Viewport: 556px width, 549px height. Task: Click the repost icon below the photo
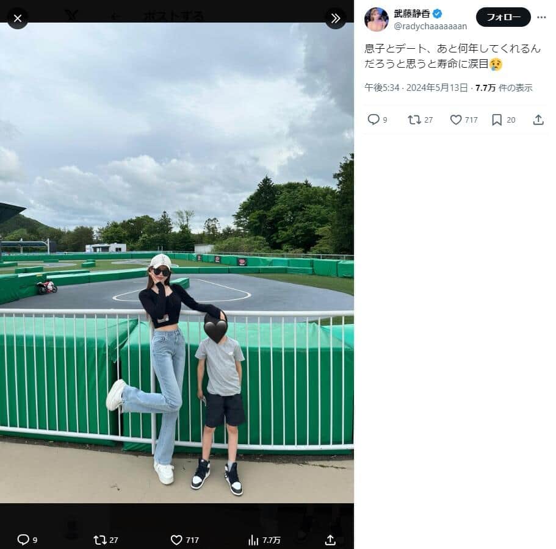(x=99, y=540)
